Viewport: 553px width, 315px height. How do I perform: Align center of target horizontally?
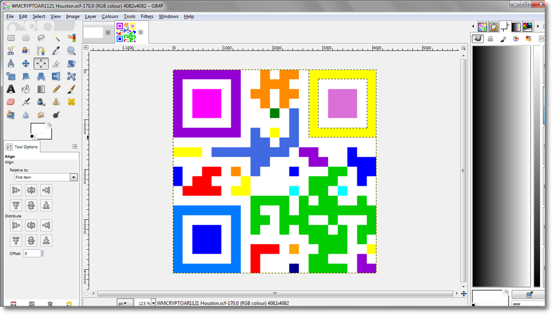pos(31,190)
